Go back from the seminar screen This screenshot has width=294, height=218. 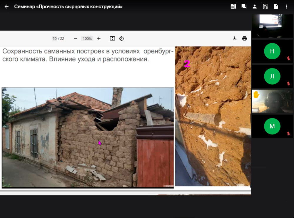point(6,6)
